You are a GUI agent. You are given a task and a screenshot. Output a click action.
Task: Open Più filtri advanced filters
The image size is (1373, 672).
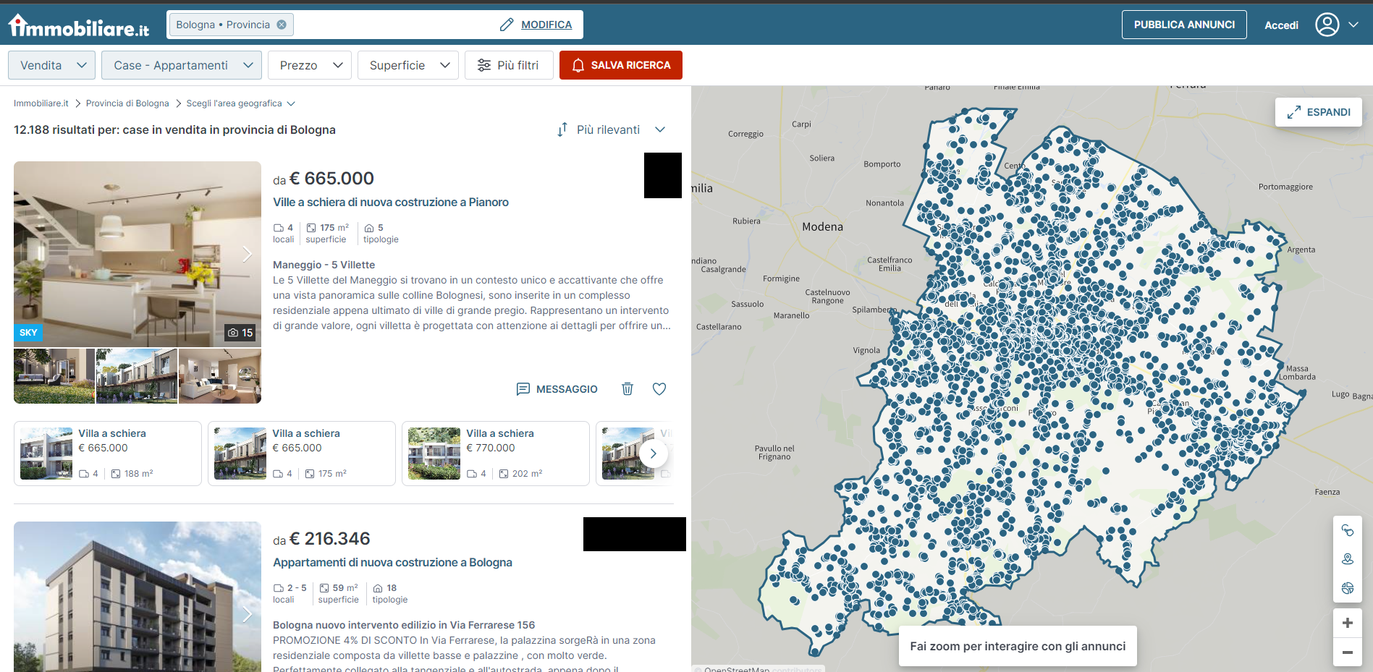click(x=509, y=65)
